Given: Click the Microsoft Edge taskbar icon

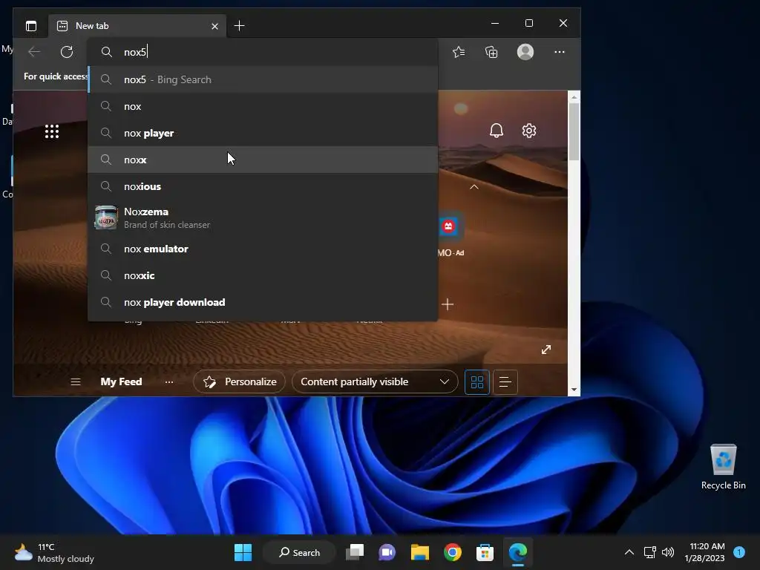Looking at the screenshot, I should tap(517, 552).
